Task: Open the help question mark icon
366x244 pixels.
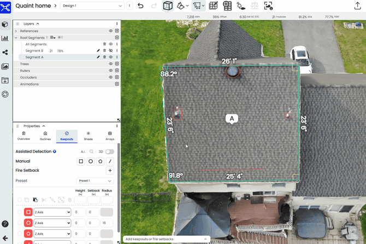Action: point(5,224)
